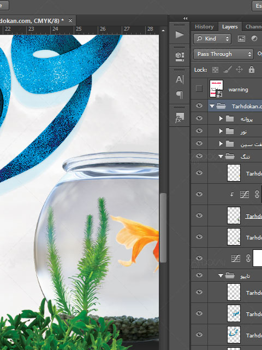This screenshot has width=262, height=350.
Task: Select the dokan.com CMYK/8 document tab
Action: click(32, 21)
